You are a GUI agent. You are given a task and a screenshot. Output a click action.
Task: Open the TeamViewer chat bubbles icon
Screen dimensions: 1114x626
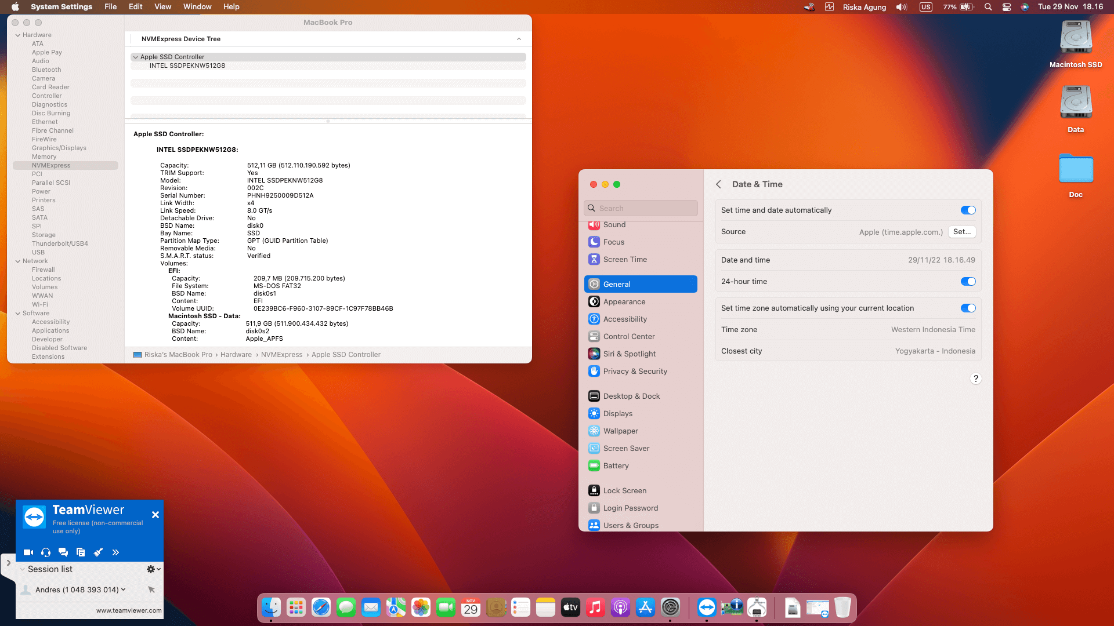pyautogui.click(x=63, y=552)
